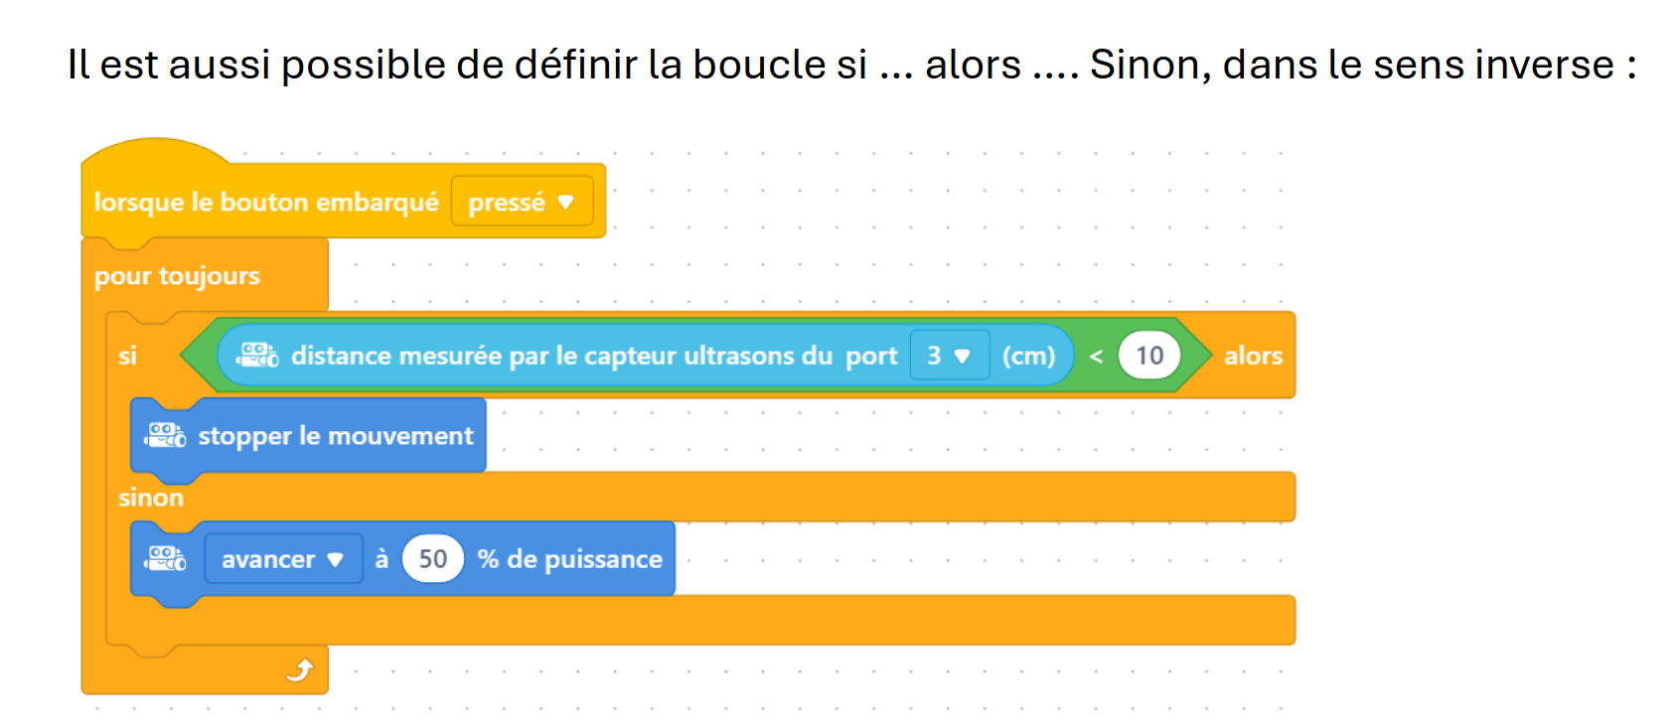Viewport: 1677px width, 725px height.
Task: Click the value 10 input field
Action: point(1149,356)
